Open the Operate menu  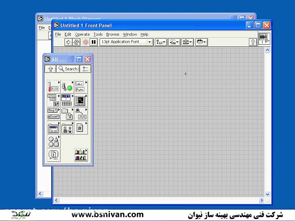pyautogui.click(x=82, y=34)
